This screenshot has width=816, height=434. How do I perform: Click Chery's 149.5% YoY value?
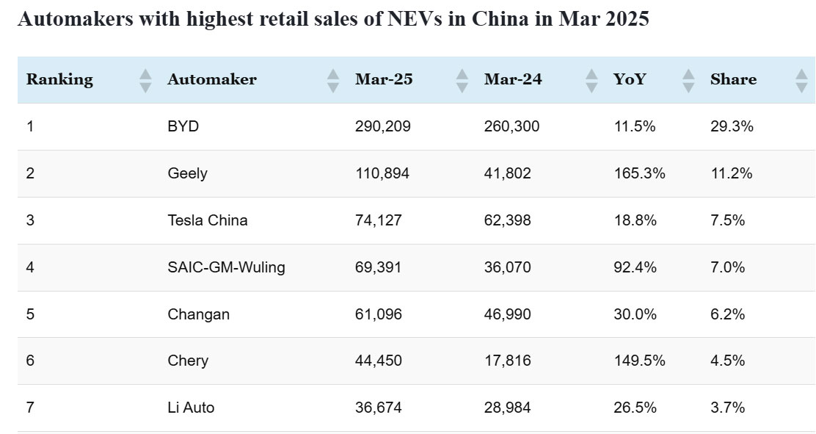639,361
